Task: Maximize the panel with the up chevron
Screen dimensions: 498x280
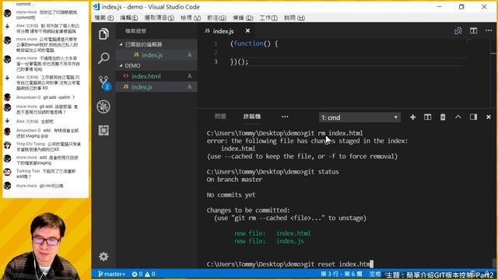Action: coord(458,117)
